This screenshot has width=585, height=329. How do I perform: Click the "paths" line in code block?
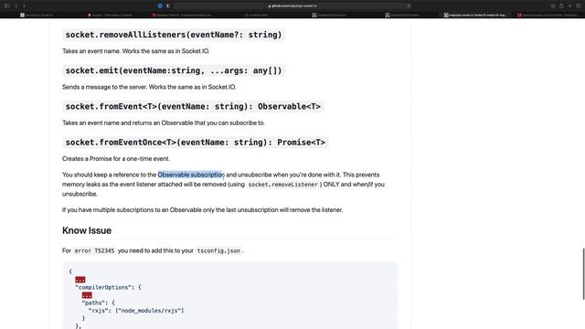(x=98, y=302)
